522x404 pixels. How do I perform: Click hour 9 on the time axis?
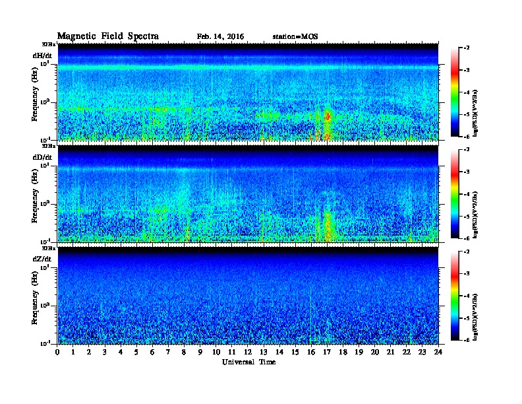click(200, 352)
